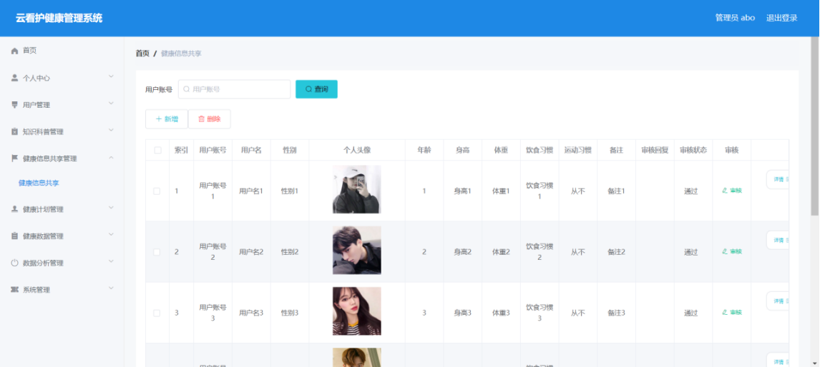Image resolution: width=820 pixels, height=367 pixels.
Task: Click 退出登录 to log out
Action: pyautogui.click(x=782, y=18)
